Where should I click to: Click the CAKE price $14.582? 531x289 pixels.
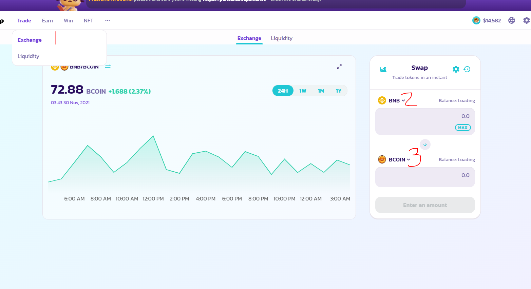(492, 21)
